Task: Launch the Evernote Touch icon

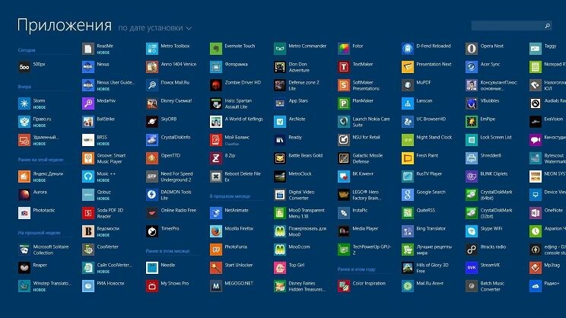Action: point(216,49)
